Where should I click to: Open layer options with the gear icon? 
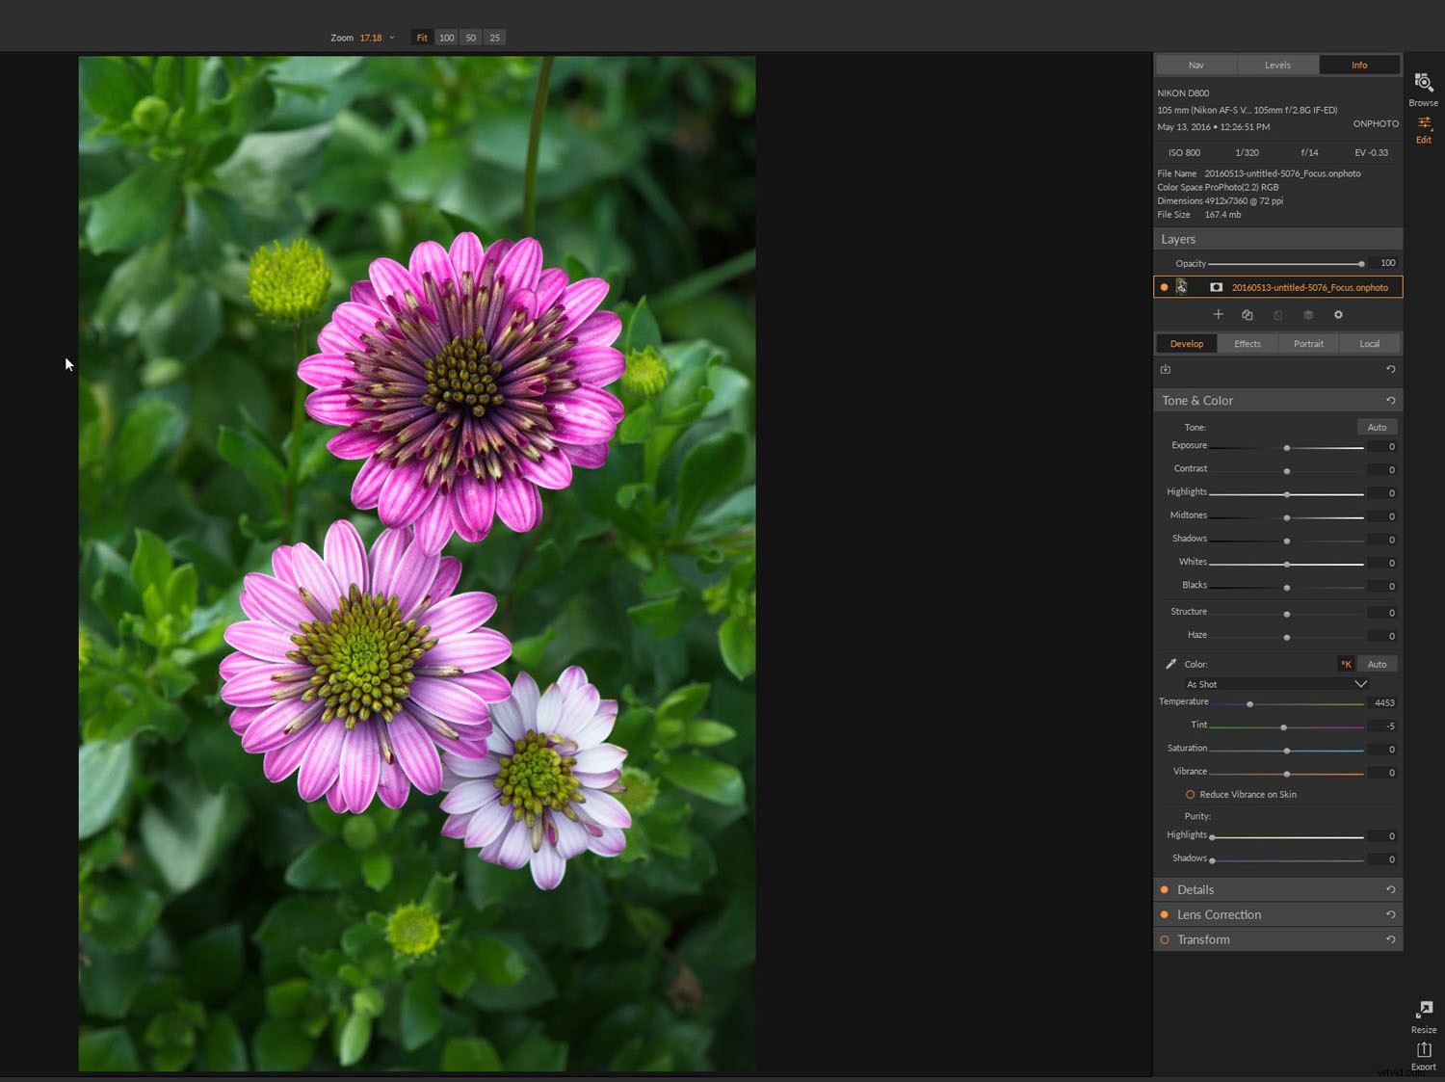[1338, 314]
